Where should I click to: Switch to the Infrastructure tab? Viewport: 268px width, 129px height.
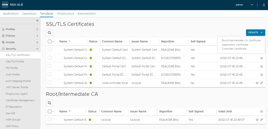[65, 14]
